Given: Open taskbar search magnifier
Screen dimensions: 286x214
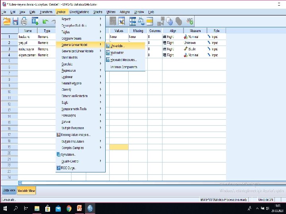Looking at the screenshot, I should coord(15,208).
